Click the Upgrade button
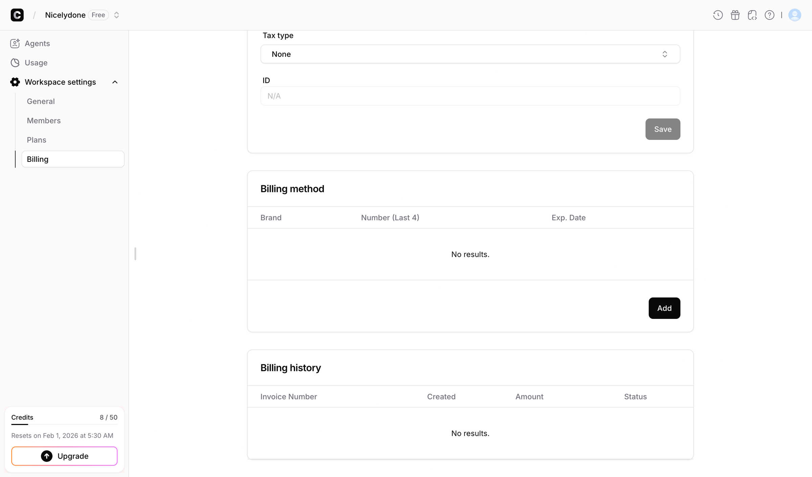Screen dimensions: 812x477 tap(64, 456)
